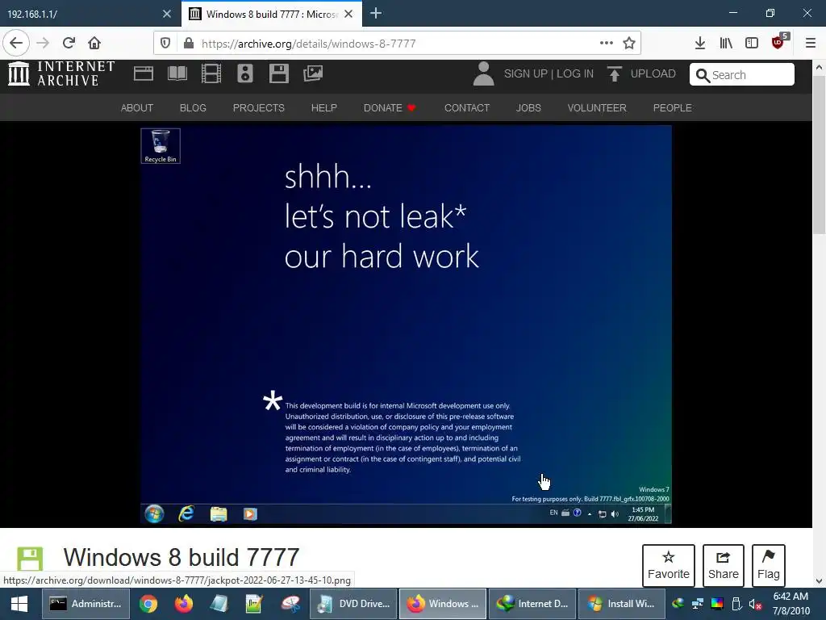
Task: Click the pinned Firefox taskbar icon
Action: (x=183, y=604)
